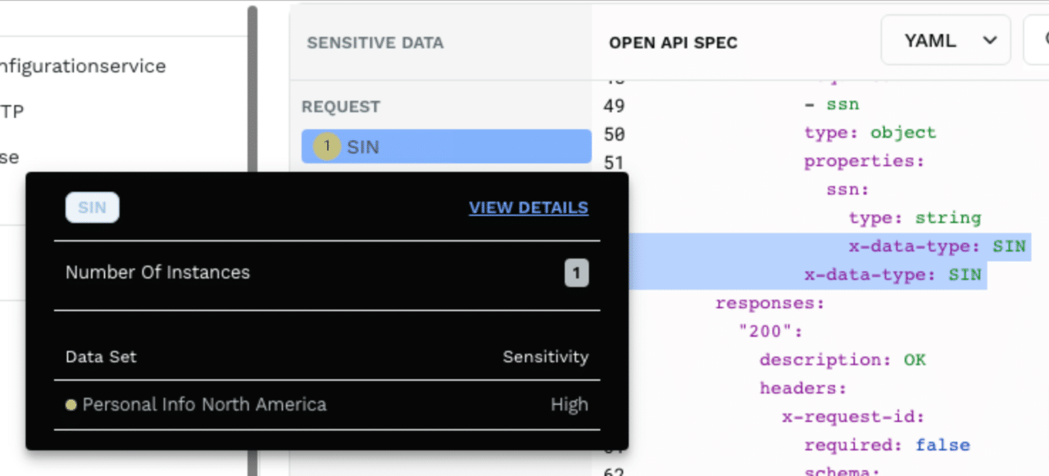Click the yellow dot beside Personal Info North America

pos(70,404)
